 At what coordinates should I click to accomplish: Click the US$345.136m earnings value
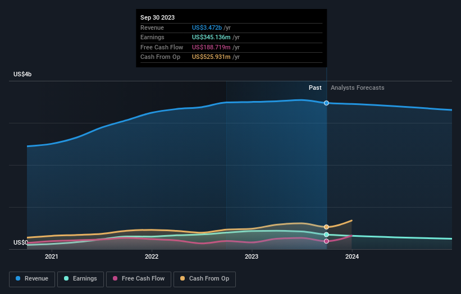211,37
